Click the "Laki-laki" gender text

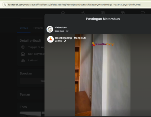click(33, 60)
